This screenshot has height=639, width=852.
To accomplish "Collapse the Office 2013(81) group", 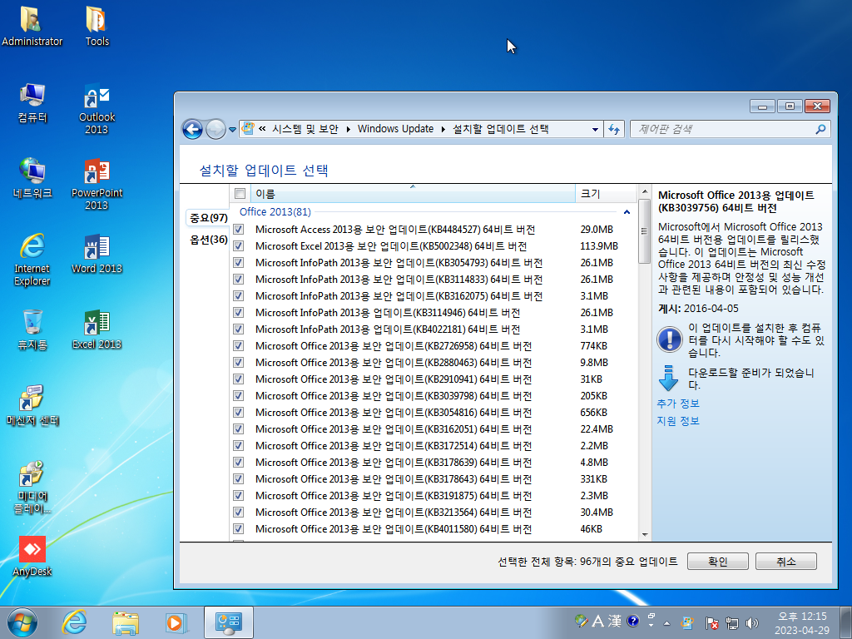I will click(x=627, y=212).
